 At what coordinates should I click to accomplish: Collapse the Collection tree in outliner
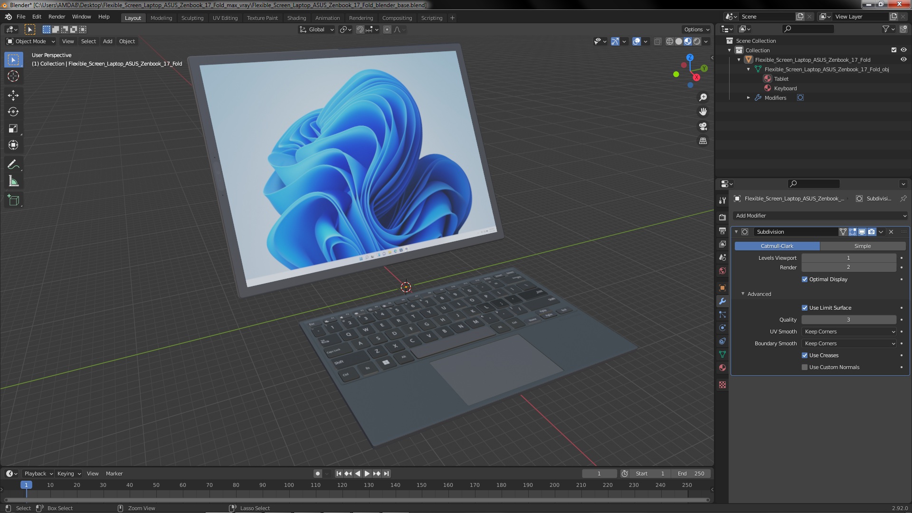point(730,50)
